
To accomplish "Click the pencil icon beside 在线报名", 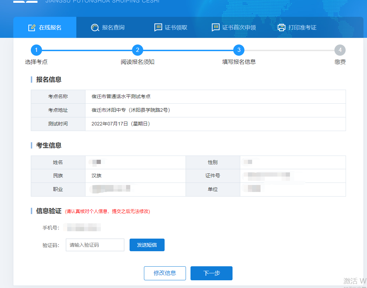I will coord(32,27).
